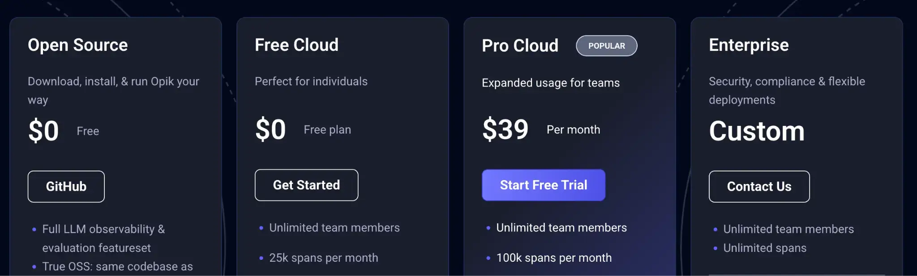Viewport: 917px width, 276px height.
Task: Click 'Perfect for individuals' description
Action: pos(311,81)
